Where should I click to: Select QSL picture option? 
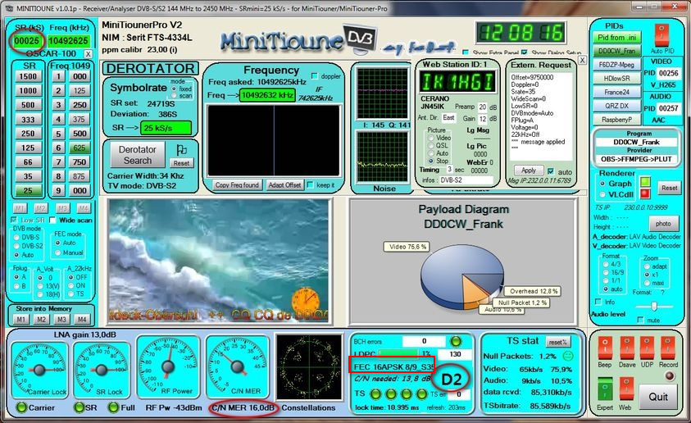click(x=430, y=146)
